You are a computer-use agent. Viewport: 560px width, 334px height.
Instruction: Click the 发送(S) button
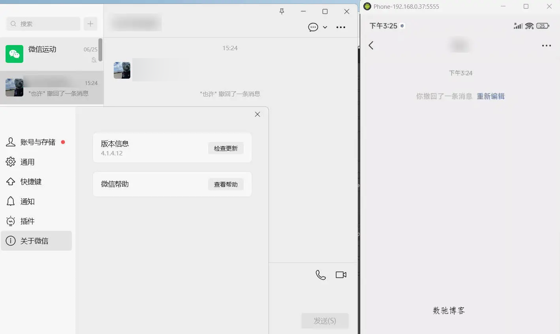[x=325, y=321]
